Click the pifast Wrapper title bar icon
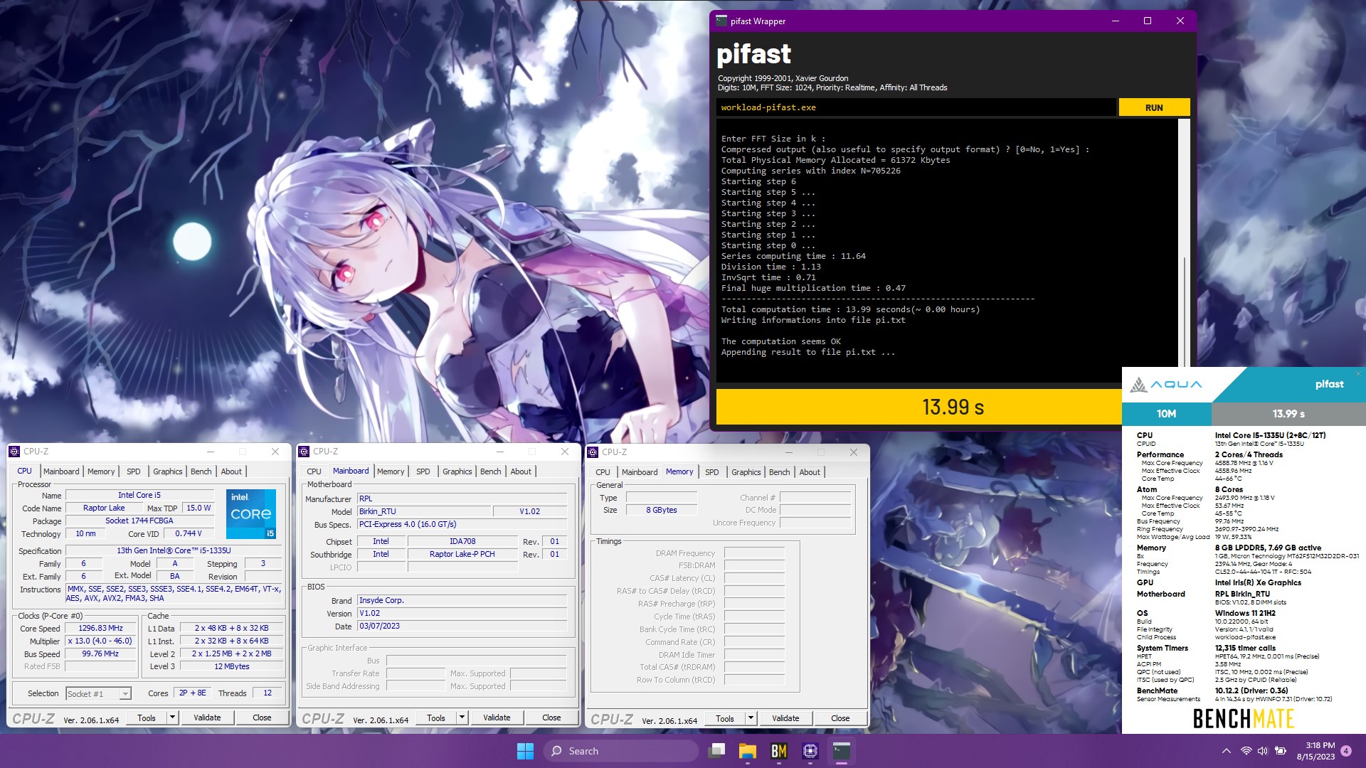This screenshot has height=768, width=1366. (721, 21)
